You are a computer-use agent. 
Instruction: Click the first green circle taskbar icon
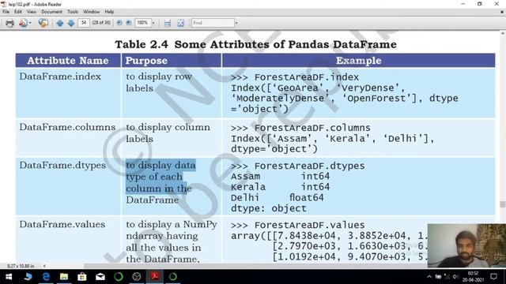119,277
